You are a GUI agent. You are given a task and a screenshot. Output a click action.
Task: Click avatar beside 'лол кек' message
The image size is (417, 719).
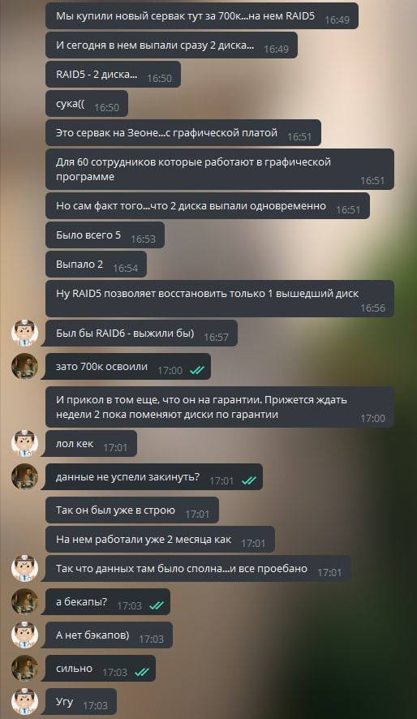pyautogui.click(x=24, y=443)
